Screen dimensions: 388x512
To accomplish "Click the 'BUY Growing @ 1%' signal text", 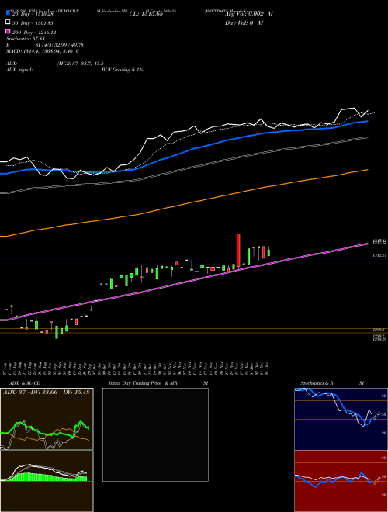I will [122, 70].
